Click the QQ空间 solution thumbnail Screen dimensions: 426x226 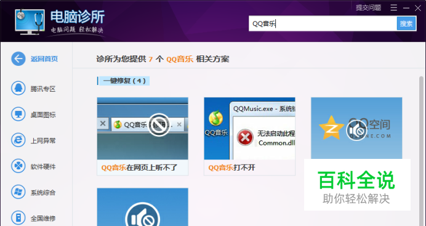[356, 128]
